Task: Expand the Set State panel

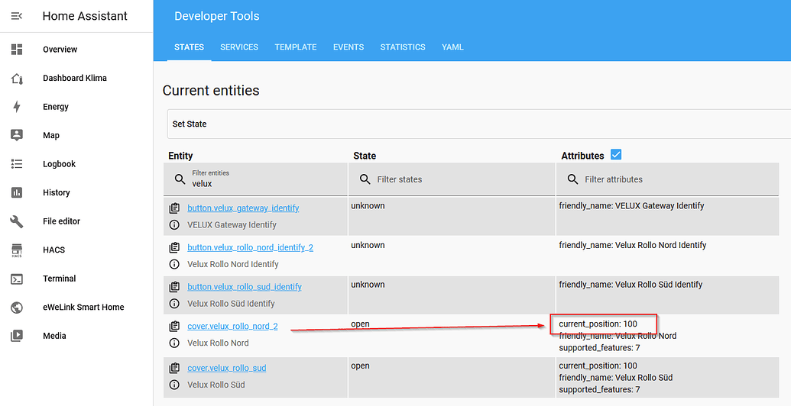Action: [x=478, y=124]
